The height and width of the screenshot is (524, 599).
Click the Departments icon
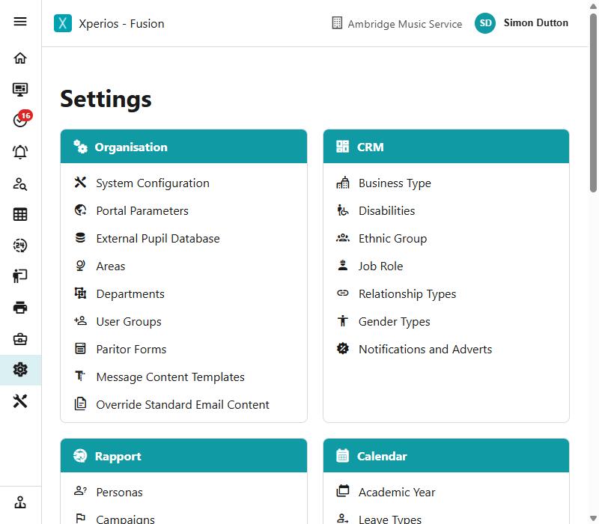(80, 293)
